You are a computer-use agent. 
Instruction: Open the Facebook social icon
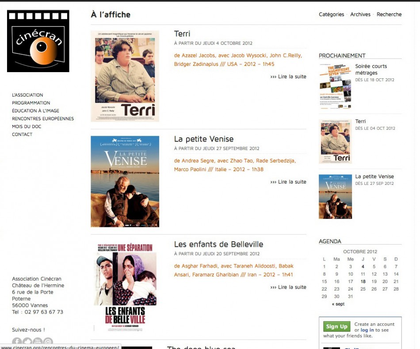pyautogui.click(x=17, y=341)
